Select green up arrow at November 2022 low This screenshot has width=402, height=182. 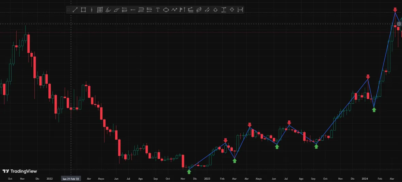[189, 171]
